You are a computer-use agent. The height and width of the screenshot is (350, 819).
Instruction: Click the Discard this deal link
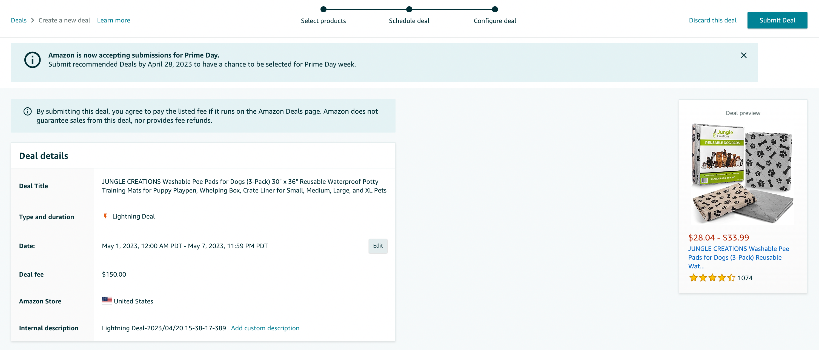click(712, 20)
